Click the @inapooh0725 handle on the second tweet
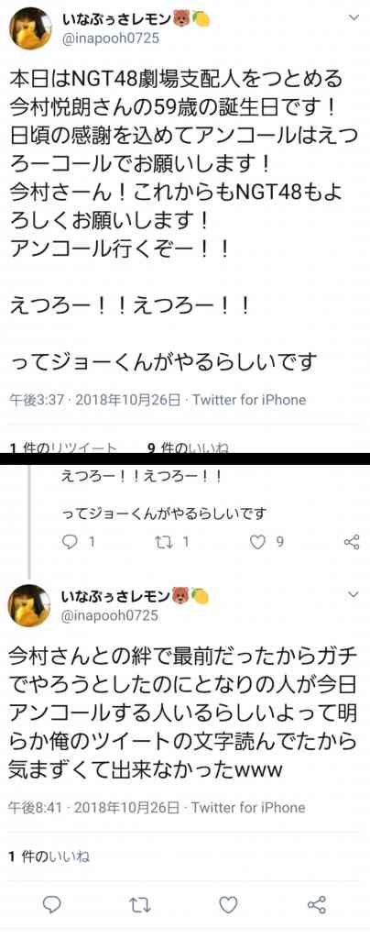This screenshot has width=370, height=939. [110, 615]
